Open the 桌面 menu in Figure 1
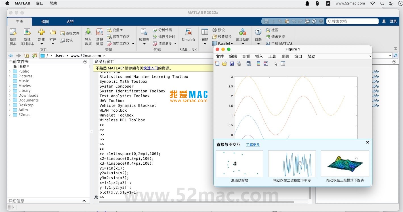Viewport: 403px width, 212px height. click(x=285, y=56)
